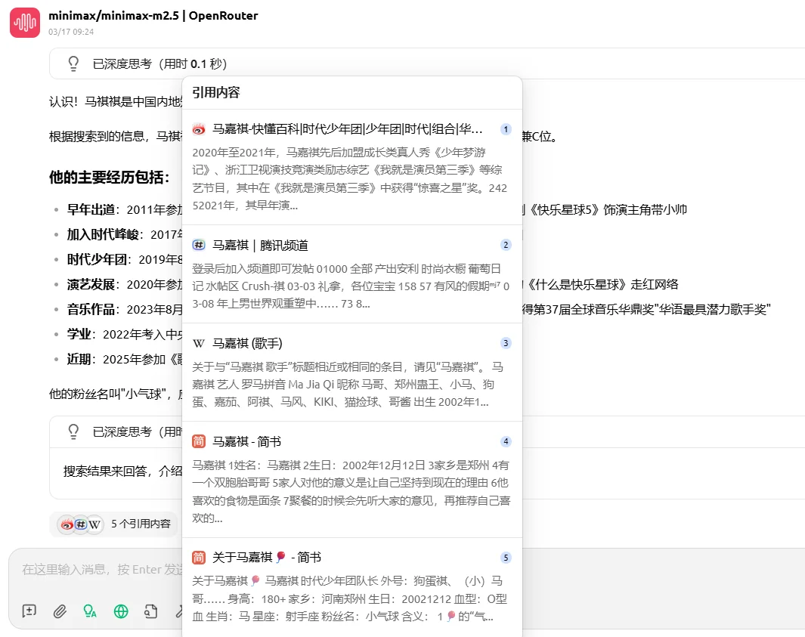Click the paperclip attachment icon
This screenshot has width=805, height=637.
pyautogui.click(x=60, y=611)
